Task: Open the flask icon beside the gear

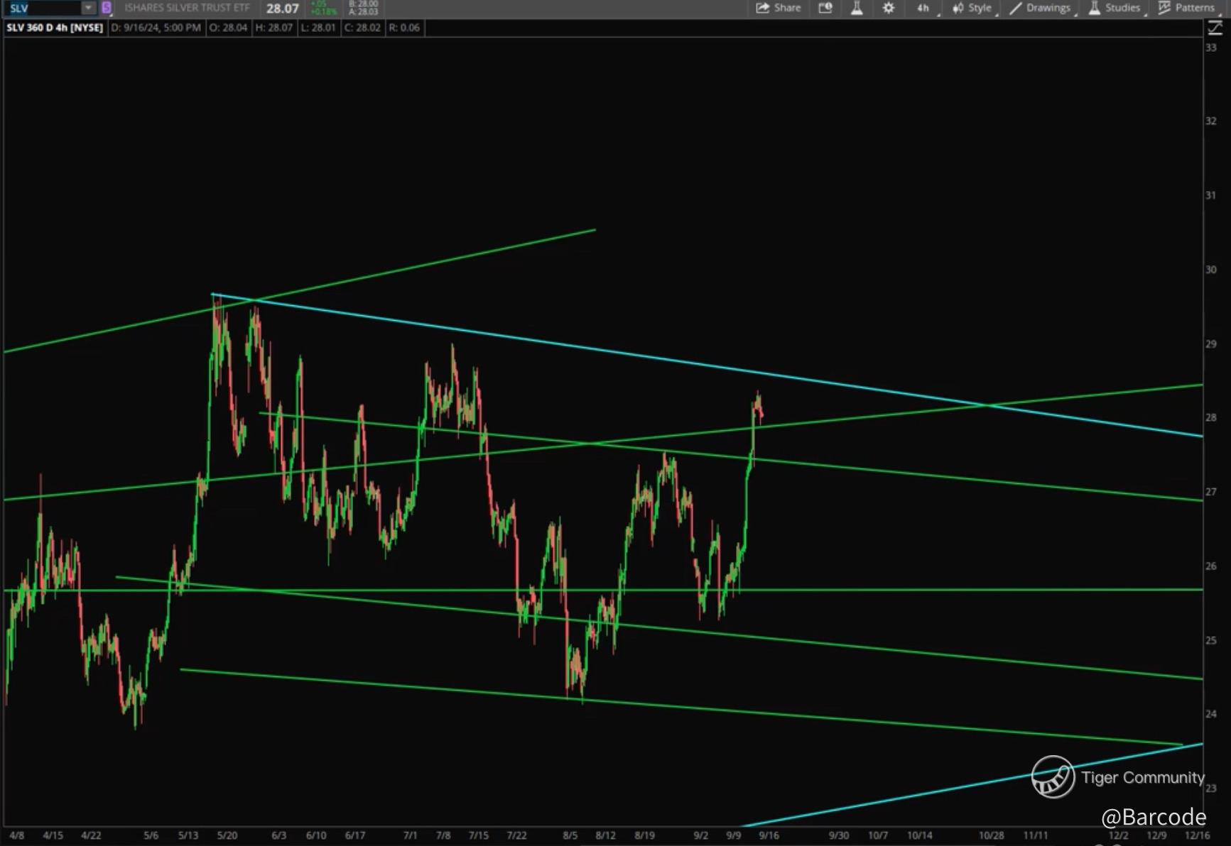Action: pyautogui.click(x=857, y=8)
